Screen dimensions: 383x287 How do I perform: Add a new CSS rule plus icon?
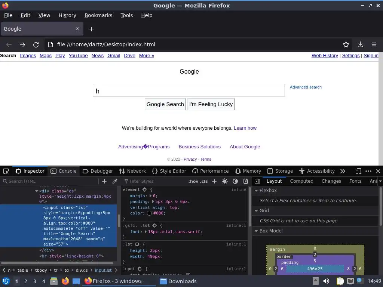tap(214, 181)
